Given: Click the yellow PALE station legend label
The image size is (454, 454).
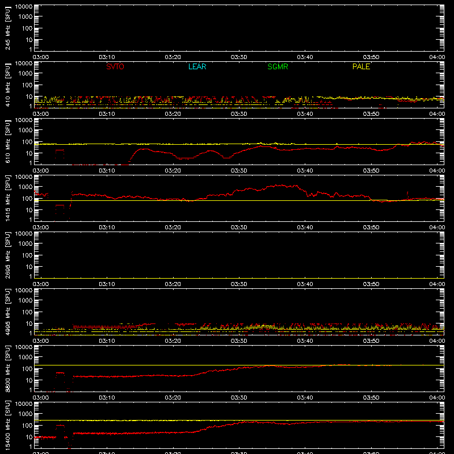Looking at the screenshot, I should coord(361,66).
